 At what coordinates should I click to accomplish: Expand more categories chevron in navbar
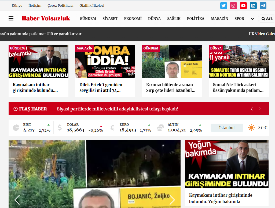252,19
